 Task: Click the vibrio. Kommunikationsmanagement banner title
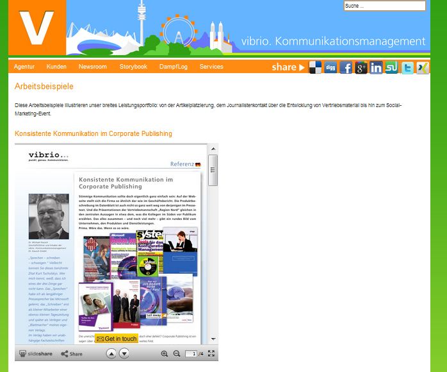333,41
